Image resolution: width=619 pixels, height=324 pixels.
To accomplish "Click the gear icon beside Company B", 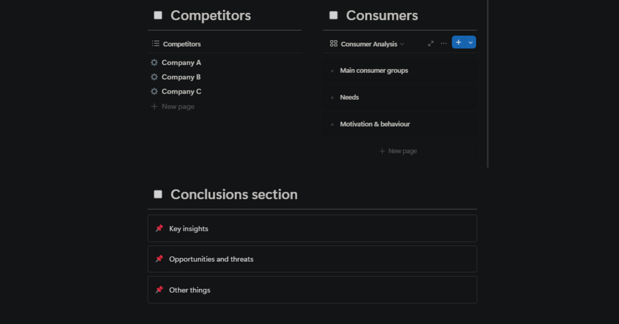I will (154, 77).
